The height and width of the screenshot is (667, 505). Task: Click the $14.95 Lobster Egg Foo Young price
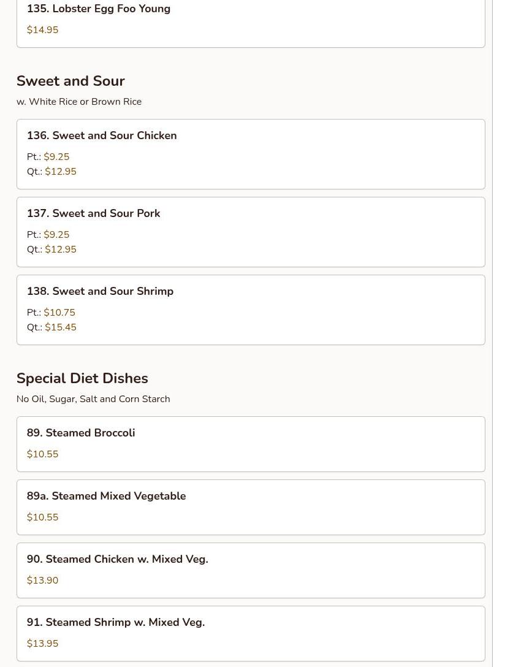point(43,30)
